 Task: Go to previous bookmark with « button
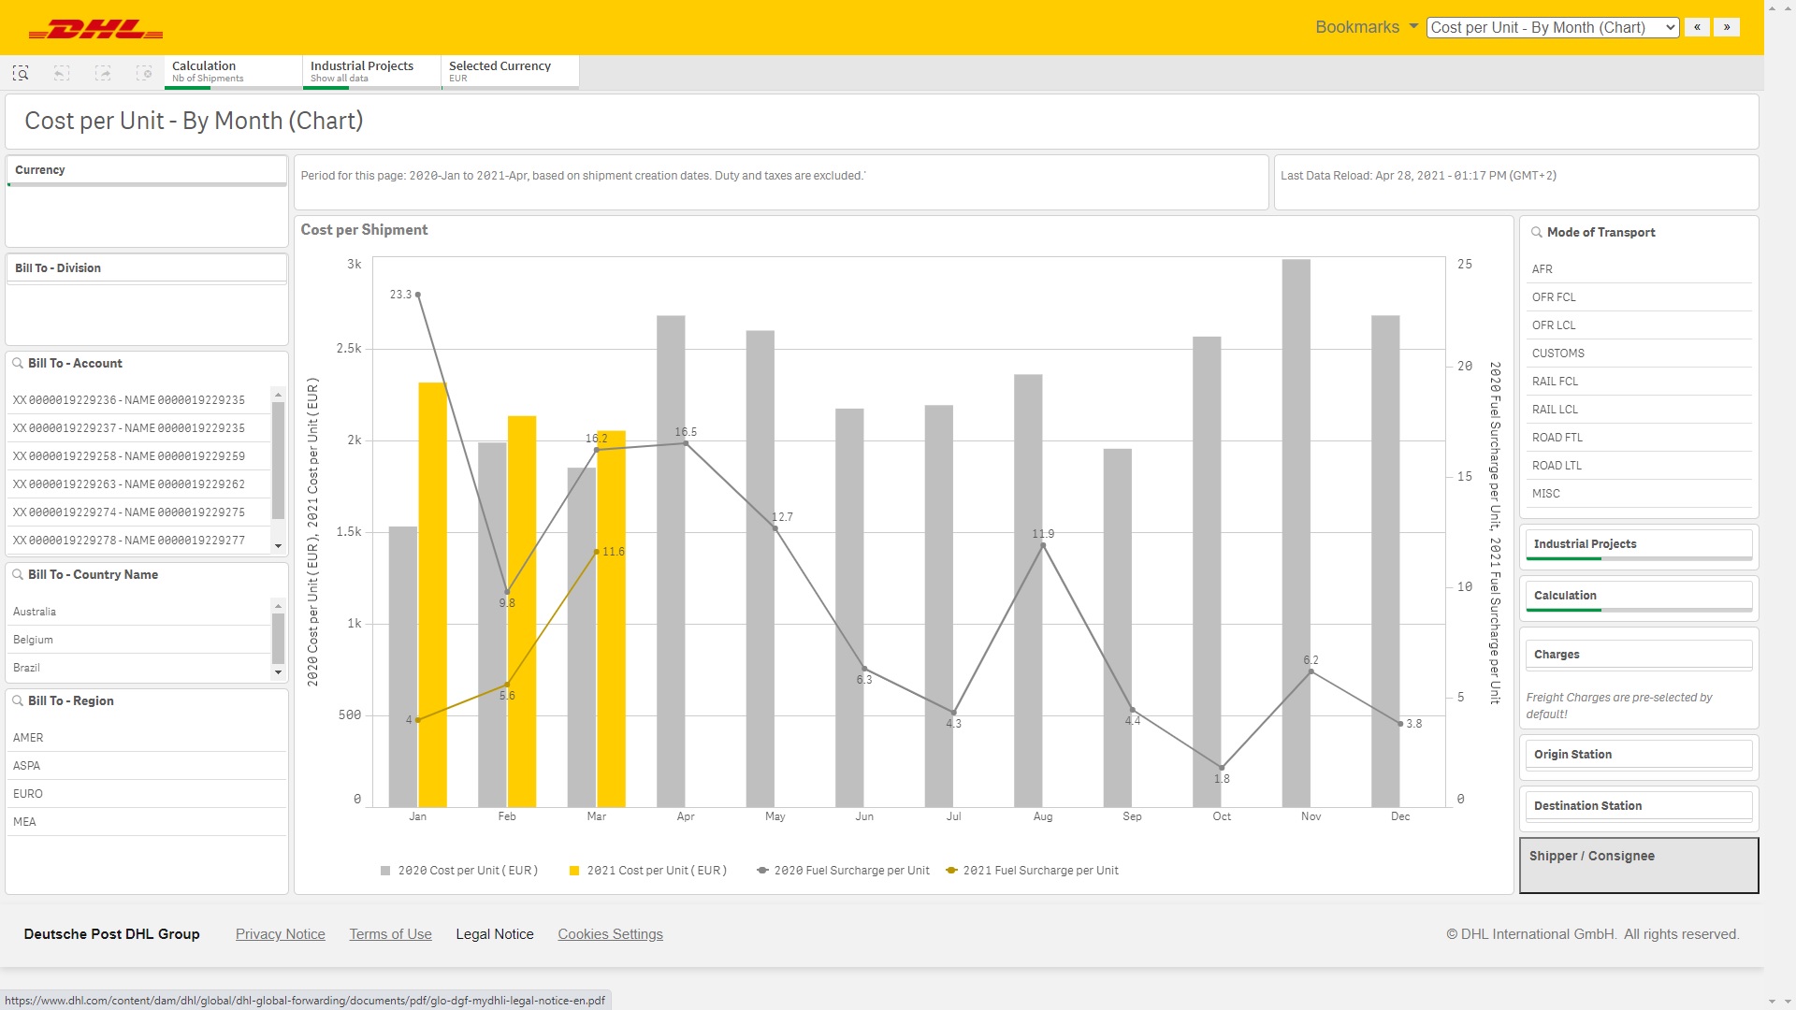pos(1697,27)
